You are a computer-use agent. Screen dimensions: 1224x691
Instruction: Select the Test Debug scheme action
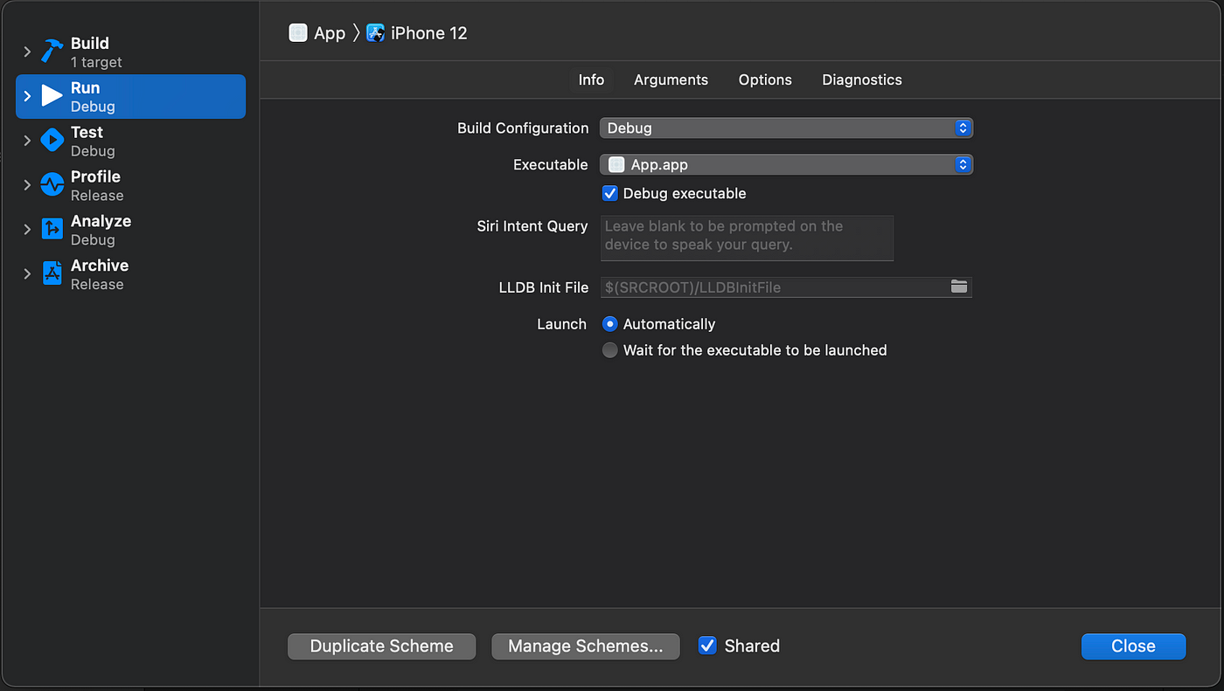(x=131, y=141)
